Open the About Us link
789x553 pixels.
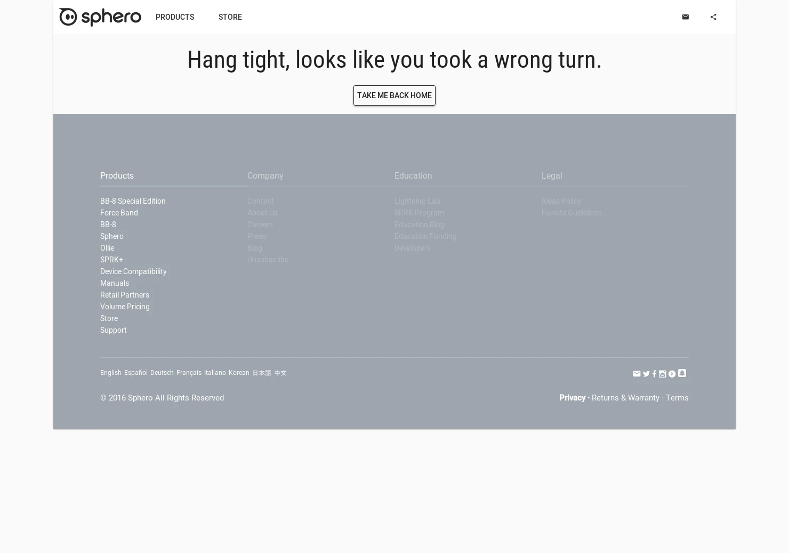point(262,213)
